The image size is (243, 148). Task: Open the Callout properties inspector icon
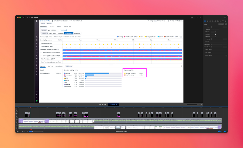point(213,21)
